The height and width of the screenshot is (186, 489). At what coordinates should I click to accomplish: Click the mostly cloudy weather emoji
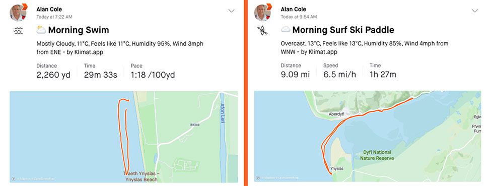(41, 30)
